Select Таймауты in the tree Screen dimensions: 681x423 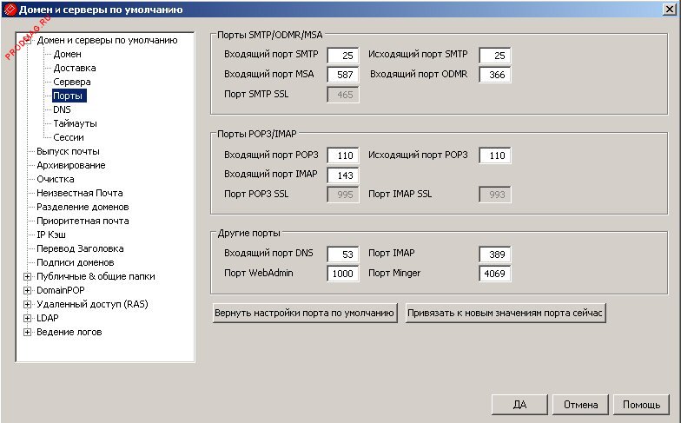tap(75, 123)
